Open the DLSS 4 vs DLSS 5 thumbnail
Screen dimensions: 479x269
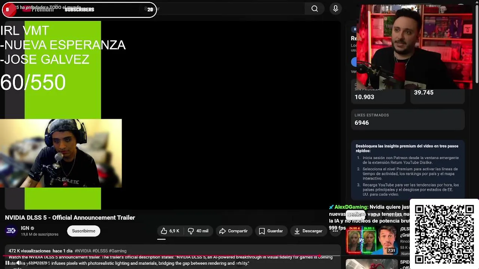(371, 240)
